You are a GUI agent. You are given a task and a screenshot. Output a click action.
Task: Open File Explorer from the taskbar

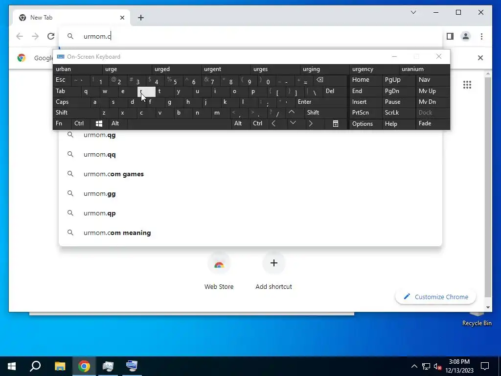coord(60,366)
